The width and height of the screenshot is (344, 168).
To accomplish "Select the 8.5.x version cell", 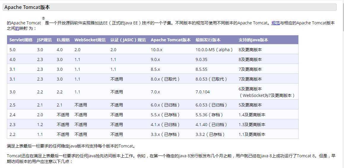I will click(155, 69).
